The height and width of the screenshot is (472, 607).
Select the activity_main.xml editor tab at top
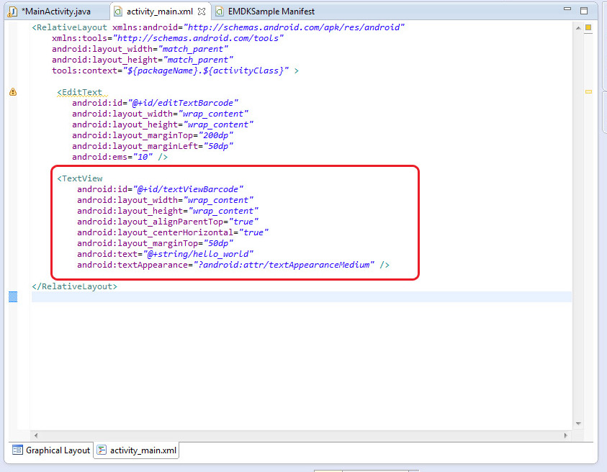tap(160, 12)
